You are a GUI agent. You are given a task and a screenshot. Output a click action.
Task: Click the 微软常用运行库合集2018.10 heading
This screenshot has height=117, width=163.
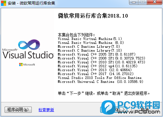[x=93, y=16]
